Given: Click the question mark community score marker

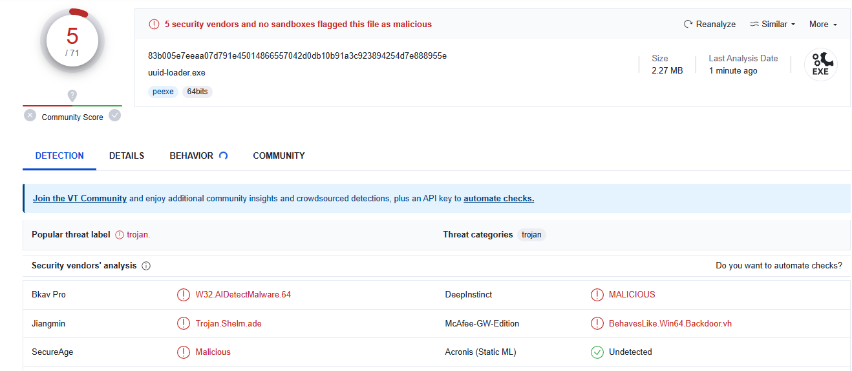Looking at the screenshot, I should pyautogui.click(x=72, y=95).
